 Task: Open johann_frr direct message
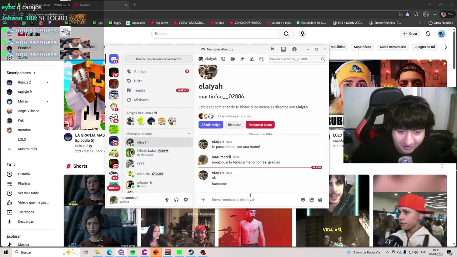tap(159, 184)
